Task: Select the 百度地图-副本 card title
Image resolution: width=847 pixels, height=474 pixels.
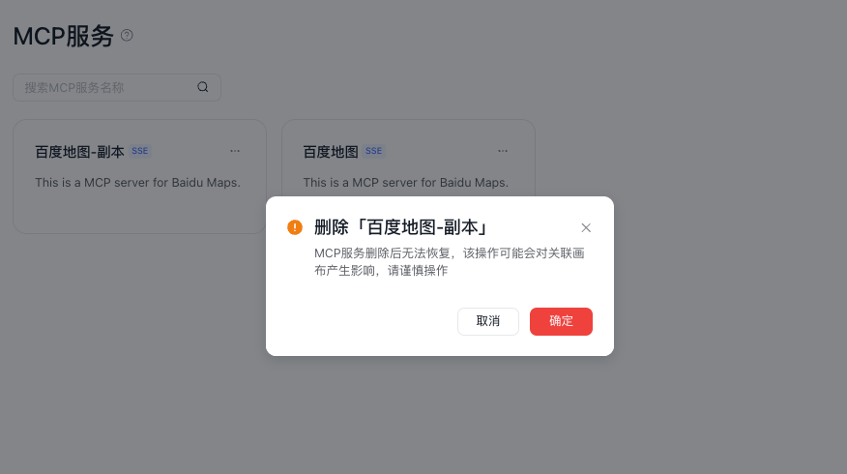Action: pyautogui.click(x=80, y=152)
